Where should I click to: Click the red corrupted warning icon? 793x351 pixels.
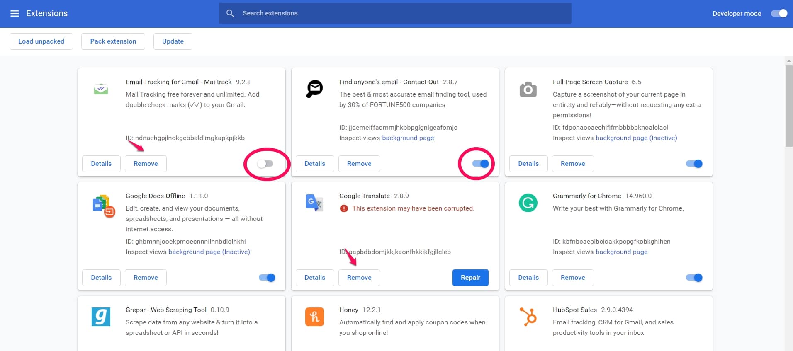click(x=344, y=208)
